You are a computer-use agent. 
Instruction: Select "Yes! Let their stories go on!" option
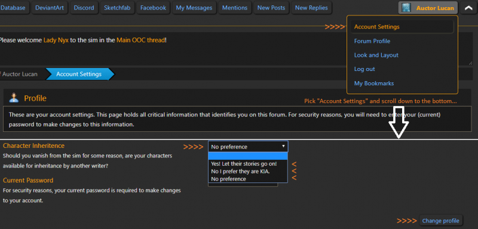244,163
